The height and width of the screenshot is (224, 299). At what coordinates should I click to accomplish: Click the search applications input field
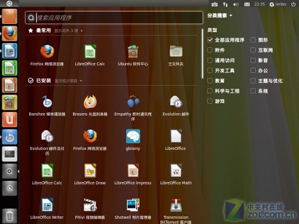(114, 18)
